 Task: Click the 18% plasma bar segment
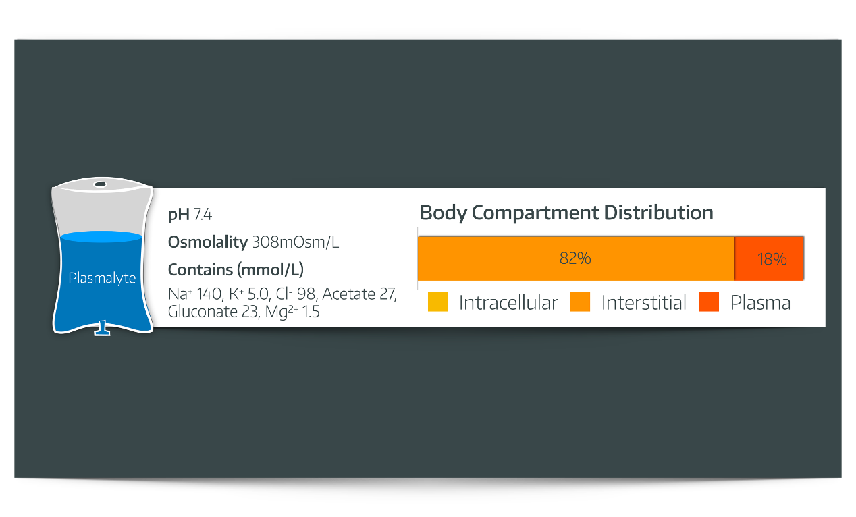(770, 258)
